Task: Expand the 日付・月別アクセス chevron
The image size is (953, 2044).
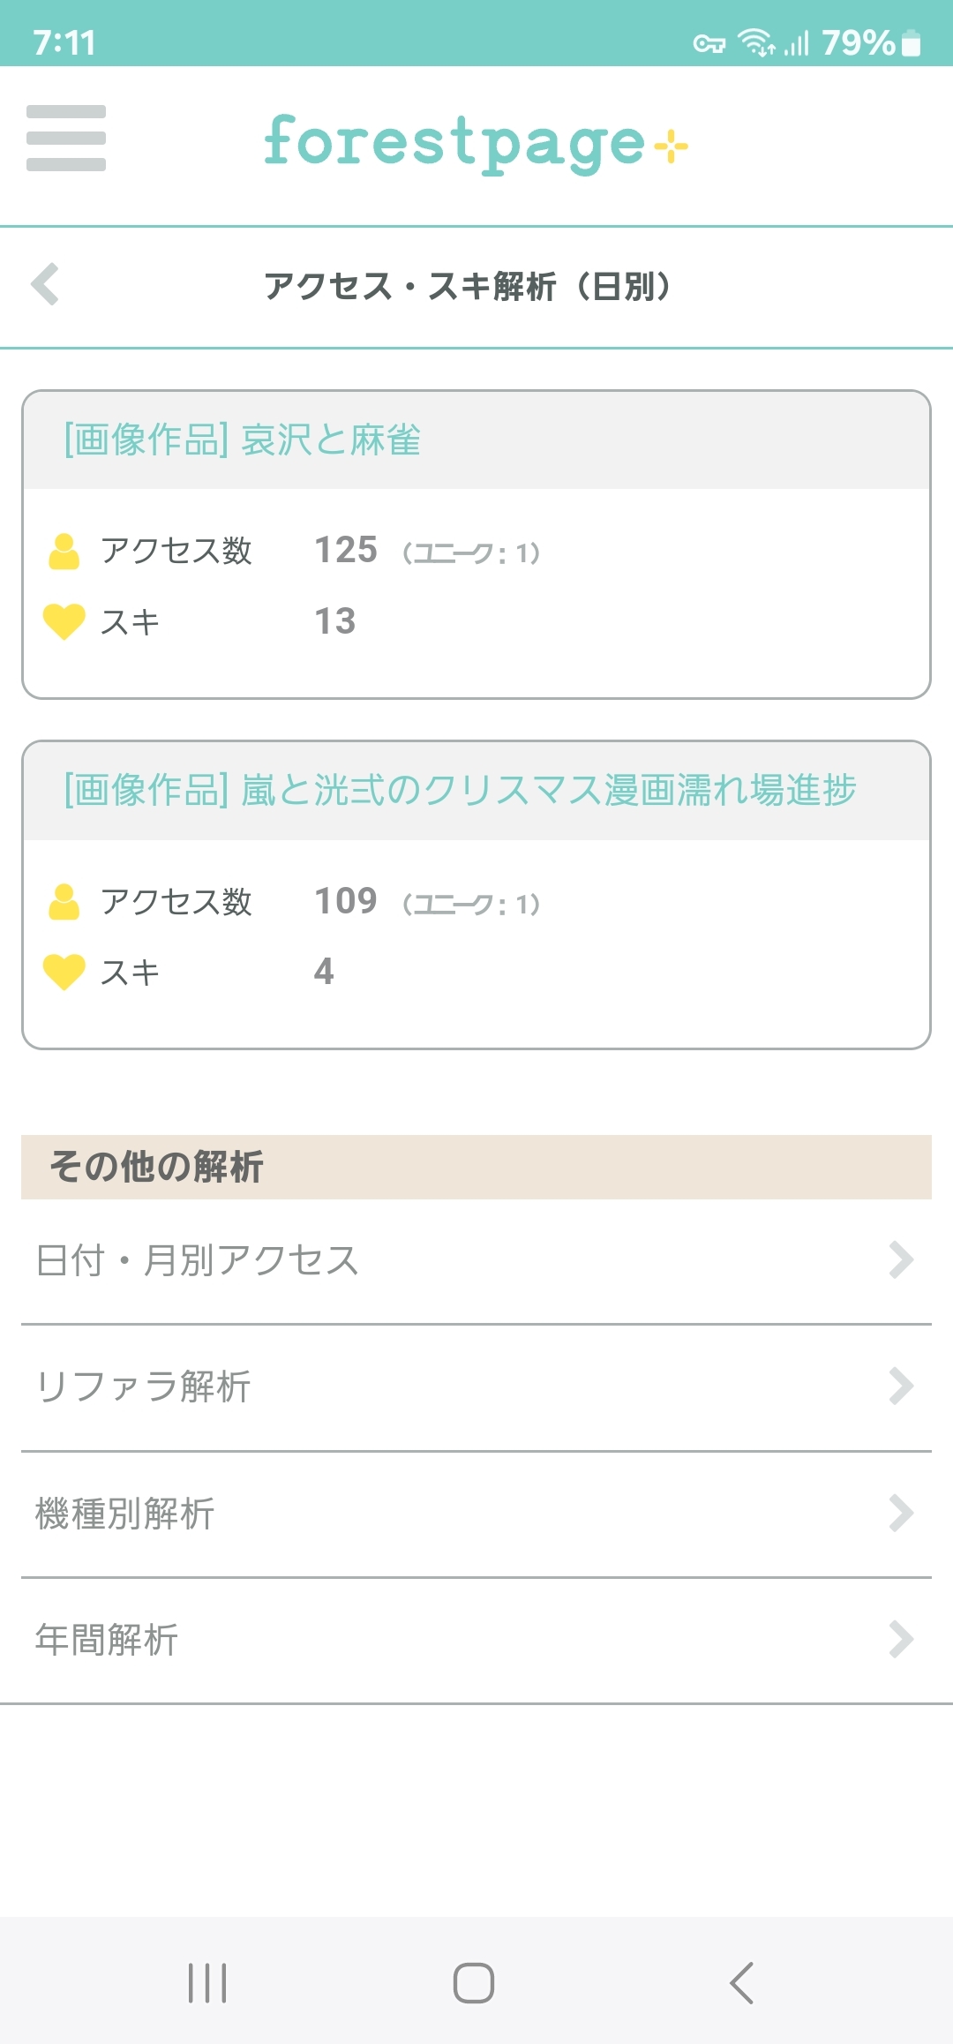Action: click(900, 1259)
